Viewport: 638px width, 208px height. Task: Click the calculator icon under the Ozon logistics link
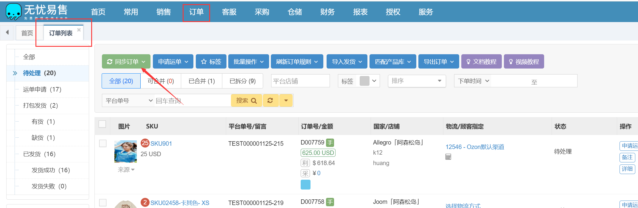pos(448,157)
